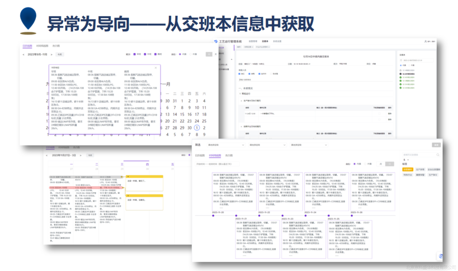Go to next week after 2023年11月27日–3日
The image size is (458, 271).
pos(80,156)
